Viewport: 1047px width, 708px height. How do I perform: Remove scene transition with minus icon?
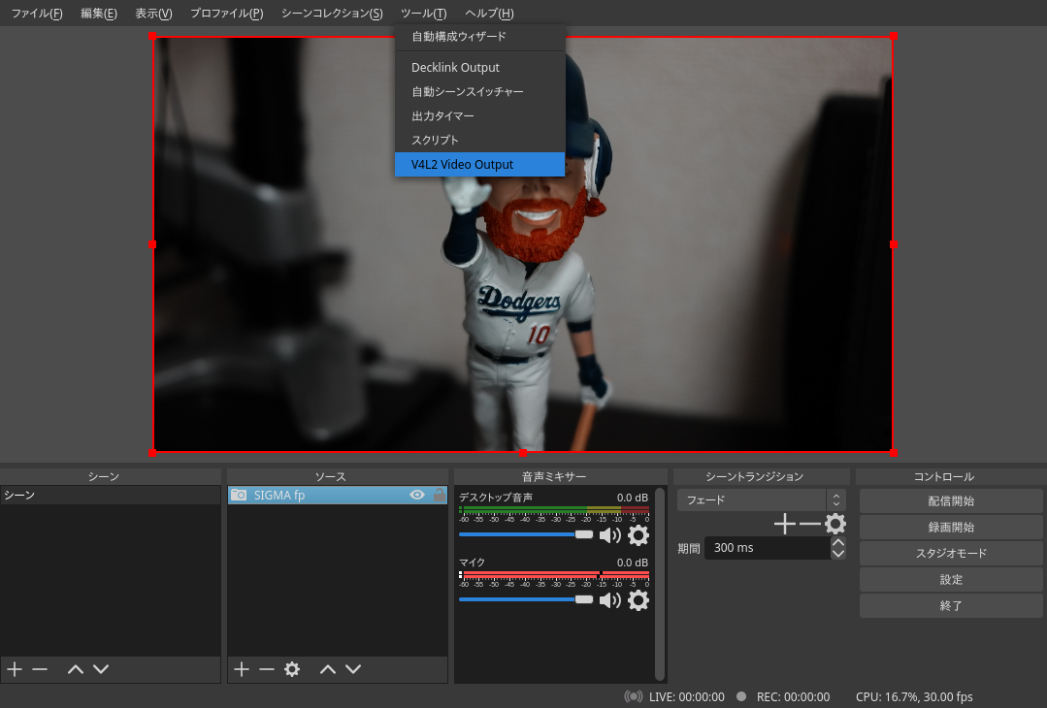[810, 524]
